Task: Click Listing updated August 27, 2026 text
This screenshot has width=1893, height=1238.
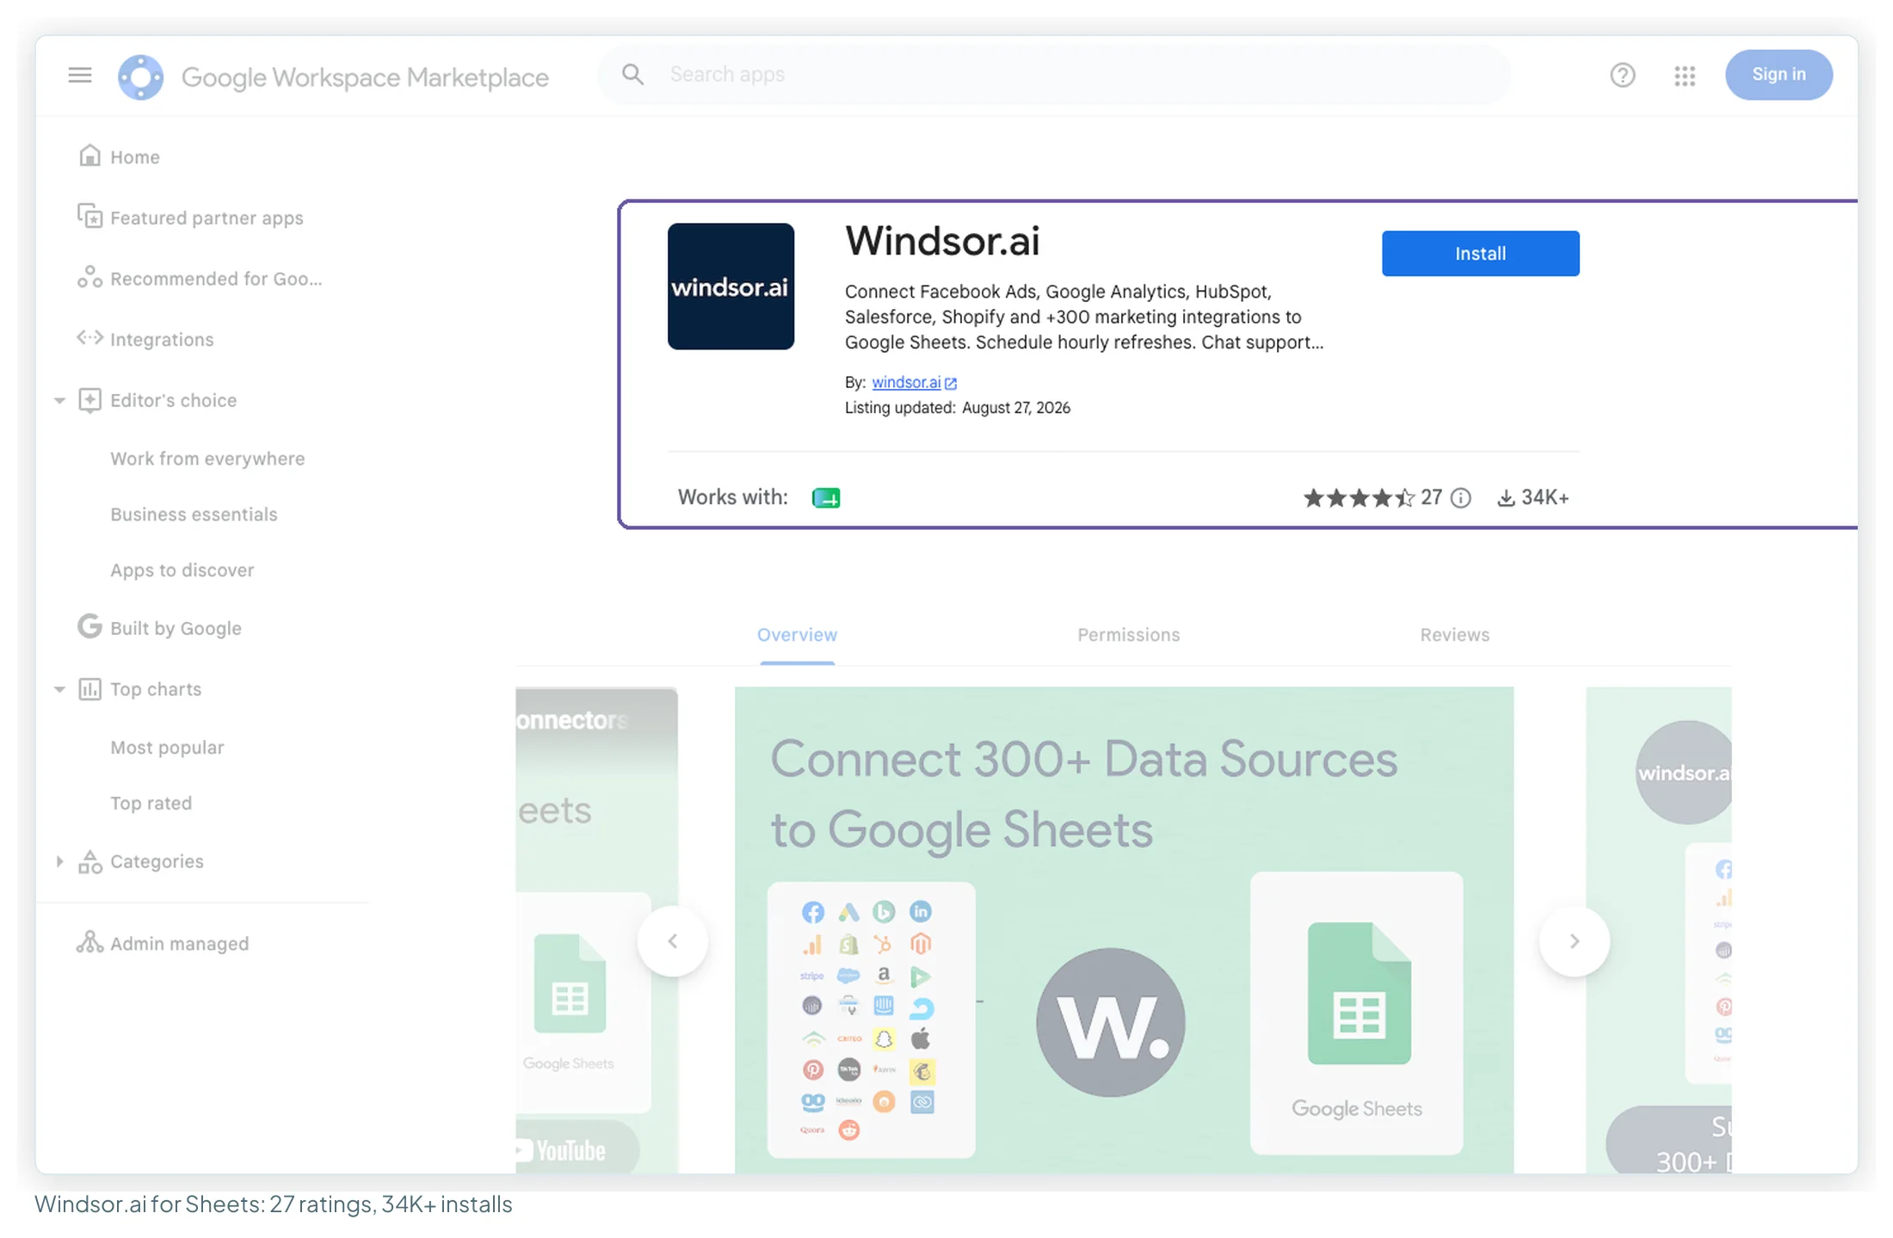Action: pos(957,408)
